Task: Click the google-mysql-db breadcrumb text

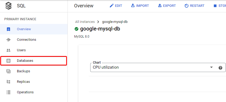Action: pyautogui.click(x=115, y=22)
